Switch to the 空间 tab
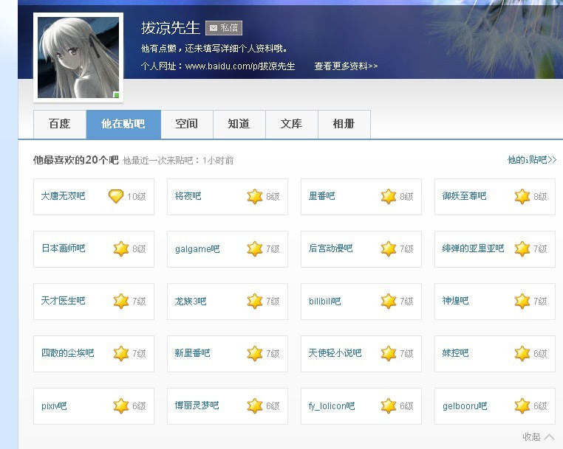This screenshot has width=563, height=449. pyautogui.click(x=187, y=124)
